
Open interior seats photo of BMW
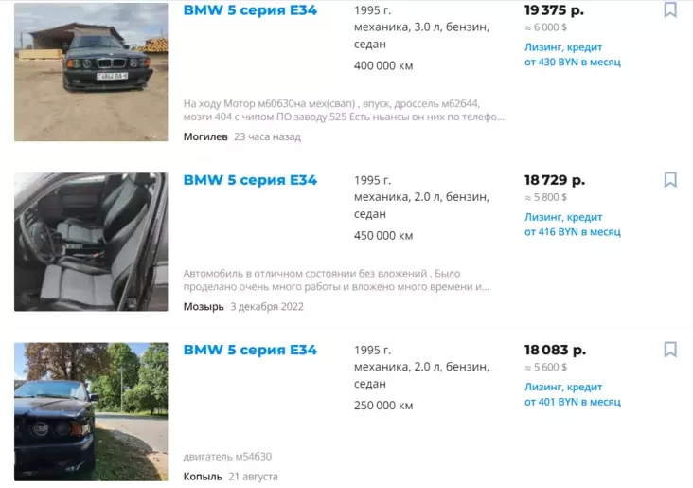coord(91,242)
